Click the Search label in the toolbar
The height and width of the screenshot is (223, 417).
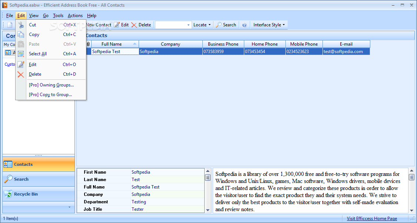(x=229, y=25)
